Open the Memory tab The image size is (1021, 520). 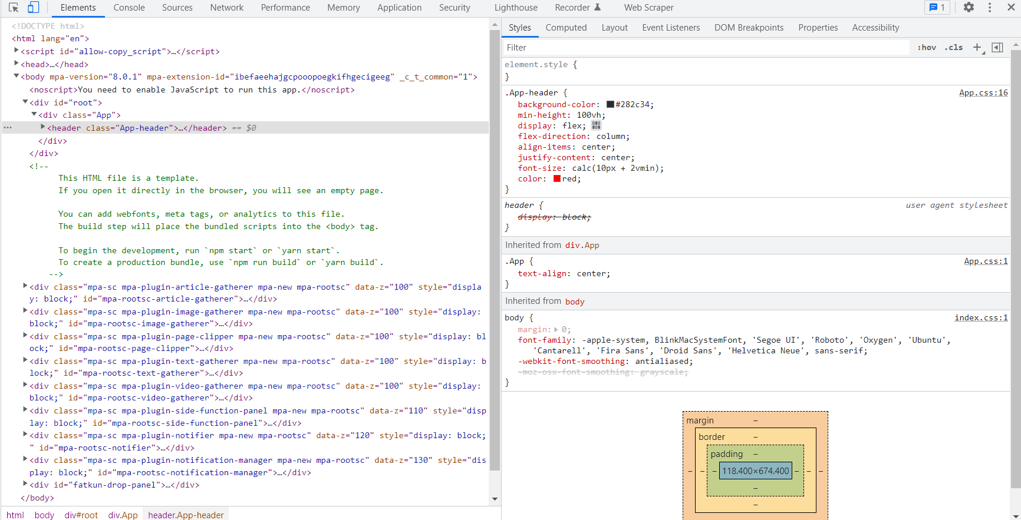[344, 8]
